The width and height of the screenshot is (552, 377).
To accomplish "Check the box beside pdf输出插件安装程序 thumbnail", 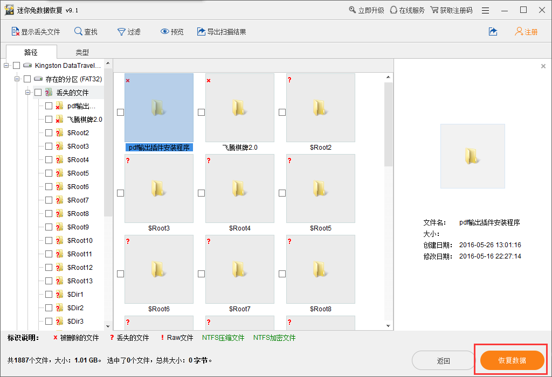I will click(x=120, y=112).
